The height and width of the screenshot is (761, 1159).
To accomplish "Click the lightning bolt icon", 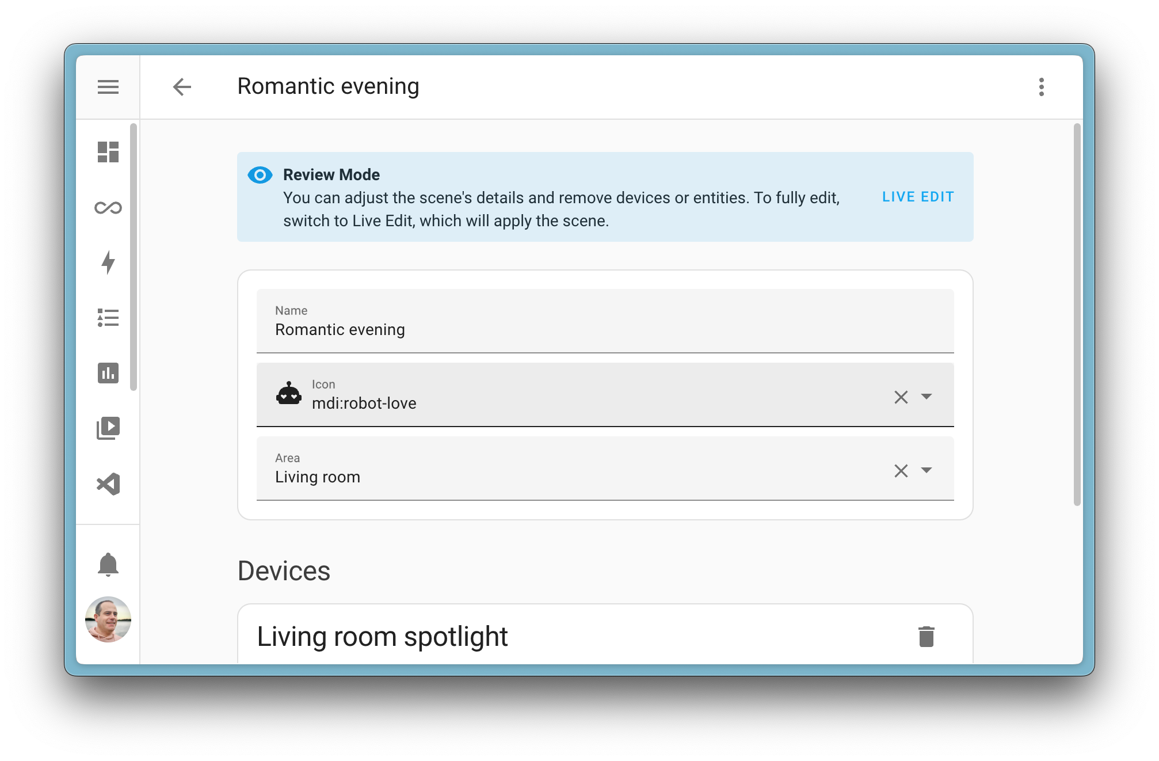I will (x=108, y=261).
